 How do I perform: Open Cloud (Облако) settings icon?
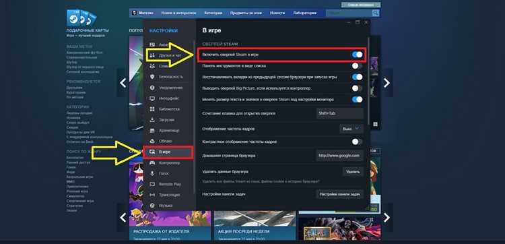[x=153, y=141]
